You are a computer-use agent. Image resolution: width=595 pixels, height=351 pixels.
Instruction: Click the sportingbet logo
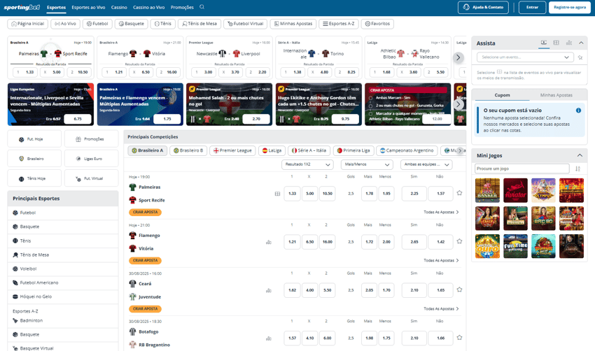click(22, 7)
